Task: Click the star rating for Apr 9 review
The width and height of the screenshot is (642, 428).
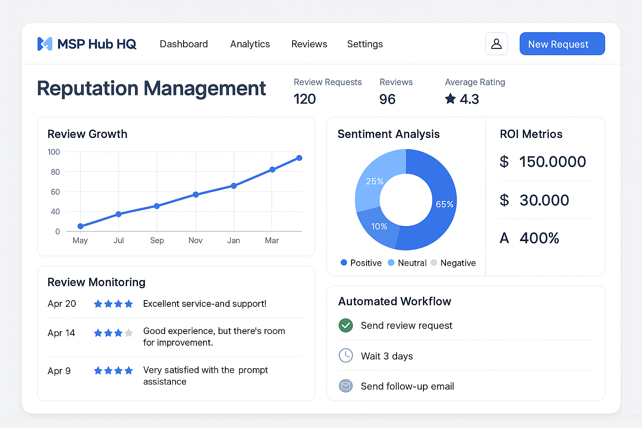Action: [x=113, y=371]
